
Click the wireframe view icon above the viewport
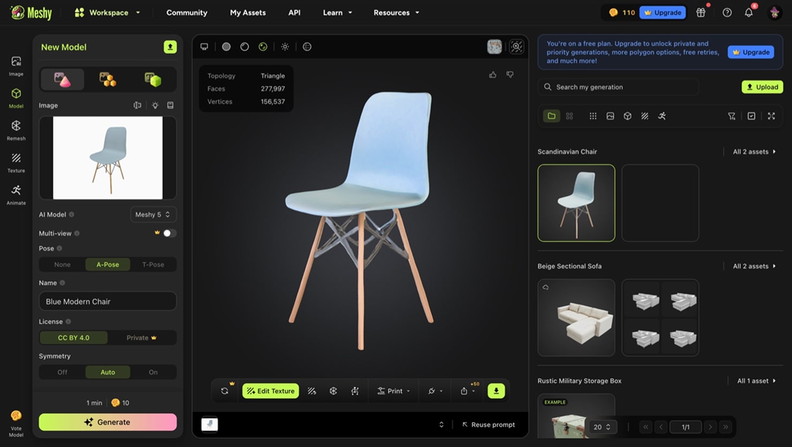pyautogui.click(x=307, y=47)
